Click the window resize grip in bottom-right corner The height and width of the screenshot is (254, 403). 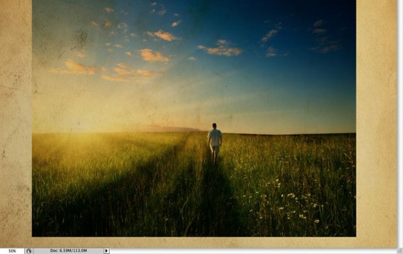[x=400, y=251]
